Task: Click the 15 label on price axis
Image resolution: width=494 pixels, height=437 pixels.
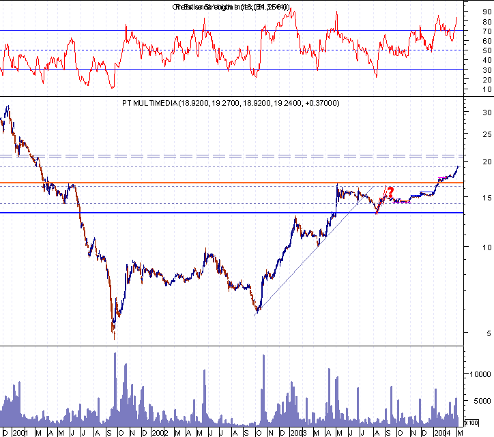Action: tap(486, 198)
